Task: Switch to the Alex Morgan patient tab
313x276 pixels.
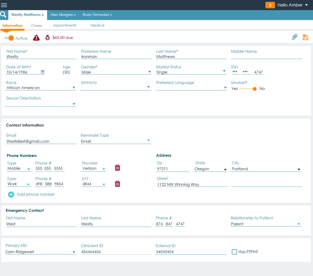Action: [x=63, y=15]
